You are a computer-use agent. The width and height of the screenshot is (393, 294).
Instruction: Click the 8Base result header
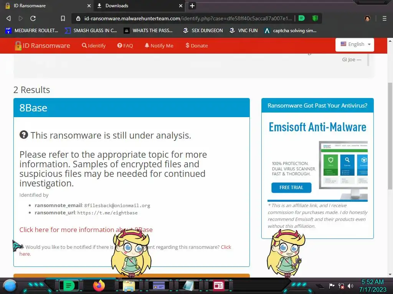132,108
